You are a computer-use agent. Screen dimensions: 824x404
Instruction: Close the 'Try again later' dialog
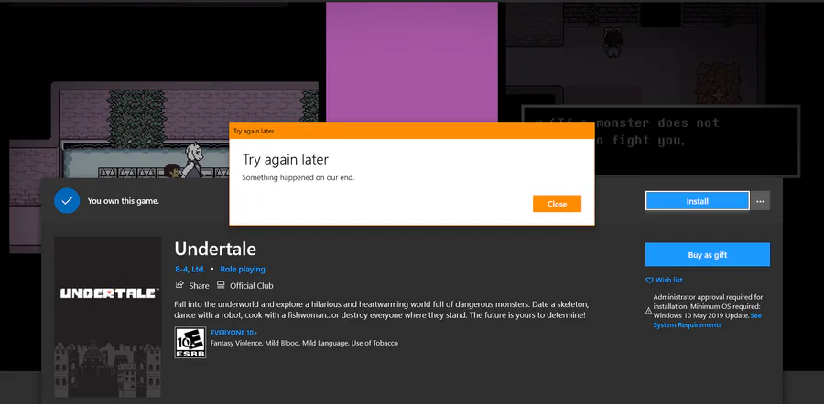pyautogui.click(x=557, y=204)
